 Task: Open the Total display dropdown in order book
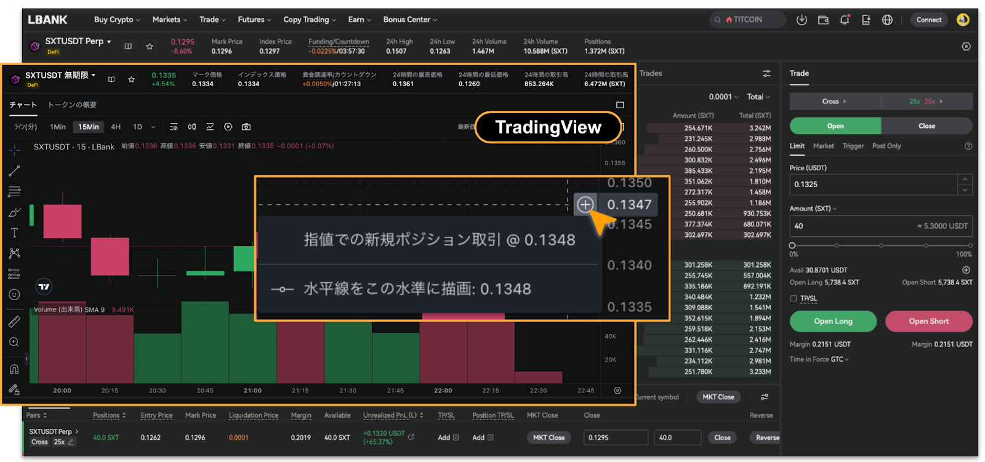click(x=758, y=97)
